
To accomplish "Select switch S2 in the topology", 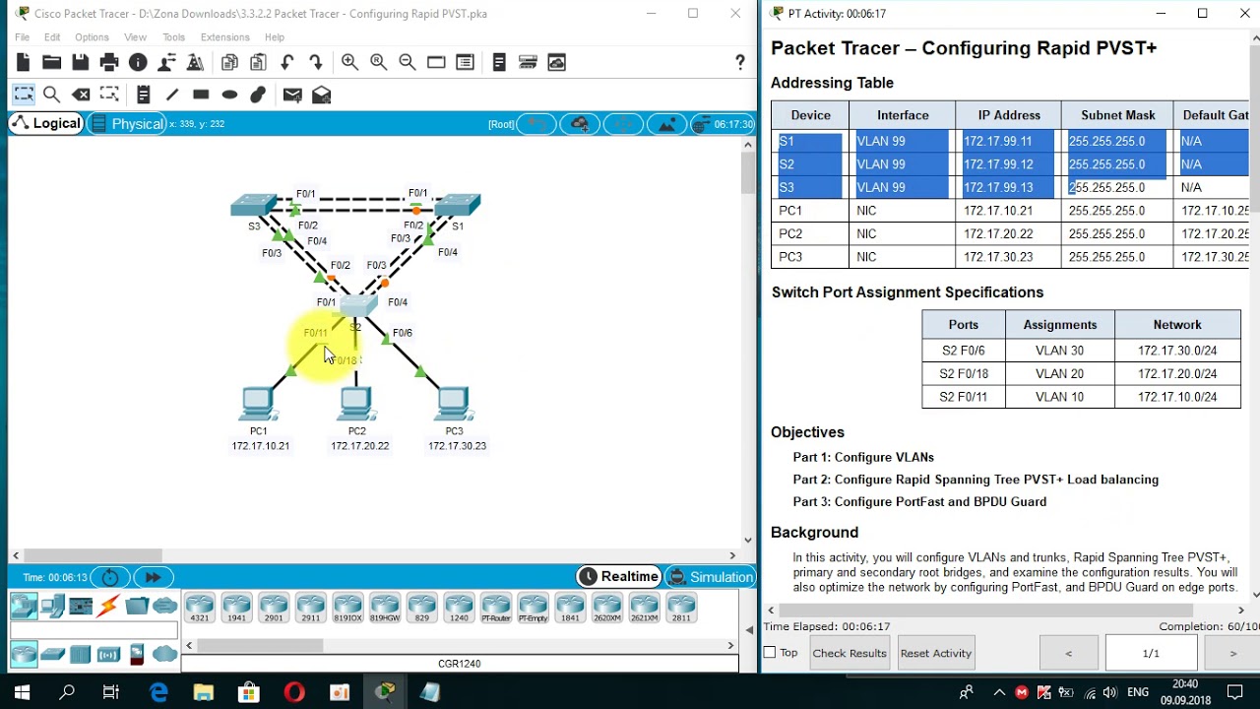I will click(358, 305).
